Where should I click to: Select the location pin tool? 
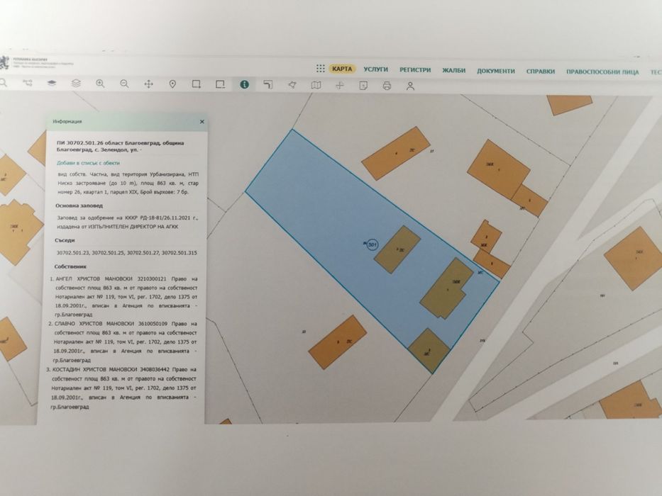[x=172, y=84]
